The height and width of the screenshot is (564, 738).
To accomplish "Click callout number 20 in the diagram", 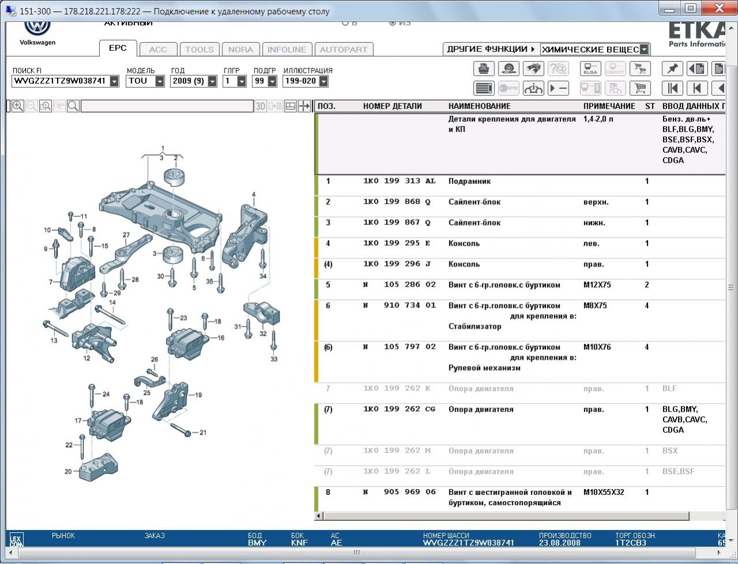I will coord(68,471).
